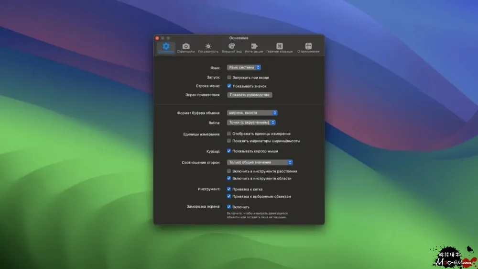Toggle Показывать курсор мыши checkbox

(228, 151)
